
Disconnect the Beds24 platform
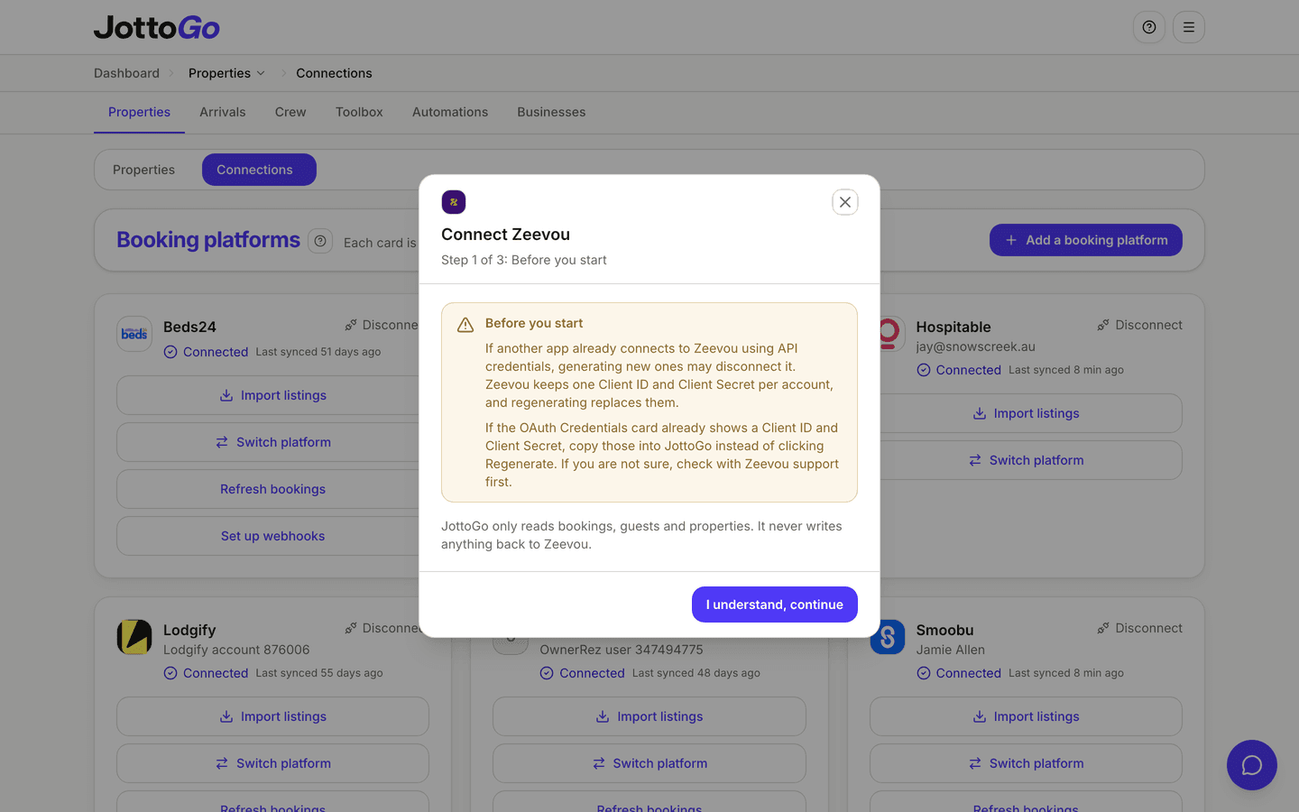click(382, 325)
